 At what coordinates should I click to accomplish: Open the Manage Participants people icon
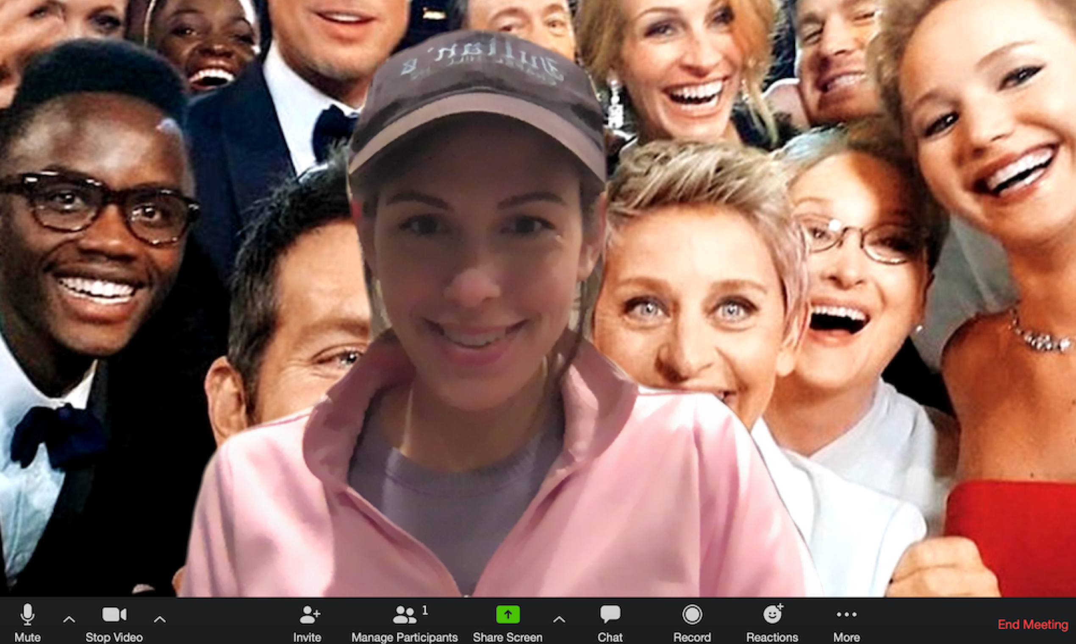pyautogui.click(x=404, y=615)
